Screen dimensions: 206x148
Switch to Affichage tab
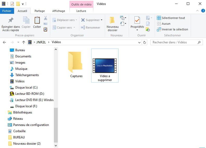point(59,11)
